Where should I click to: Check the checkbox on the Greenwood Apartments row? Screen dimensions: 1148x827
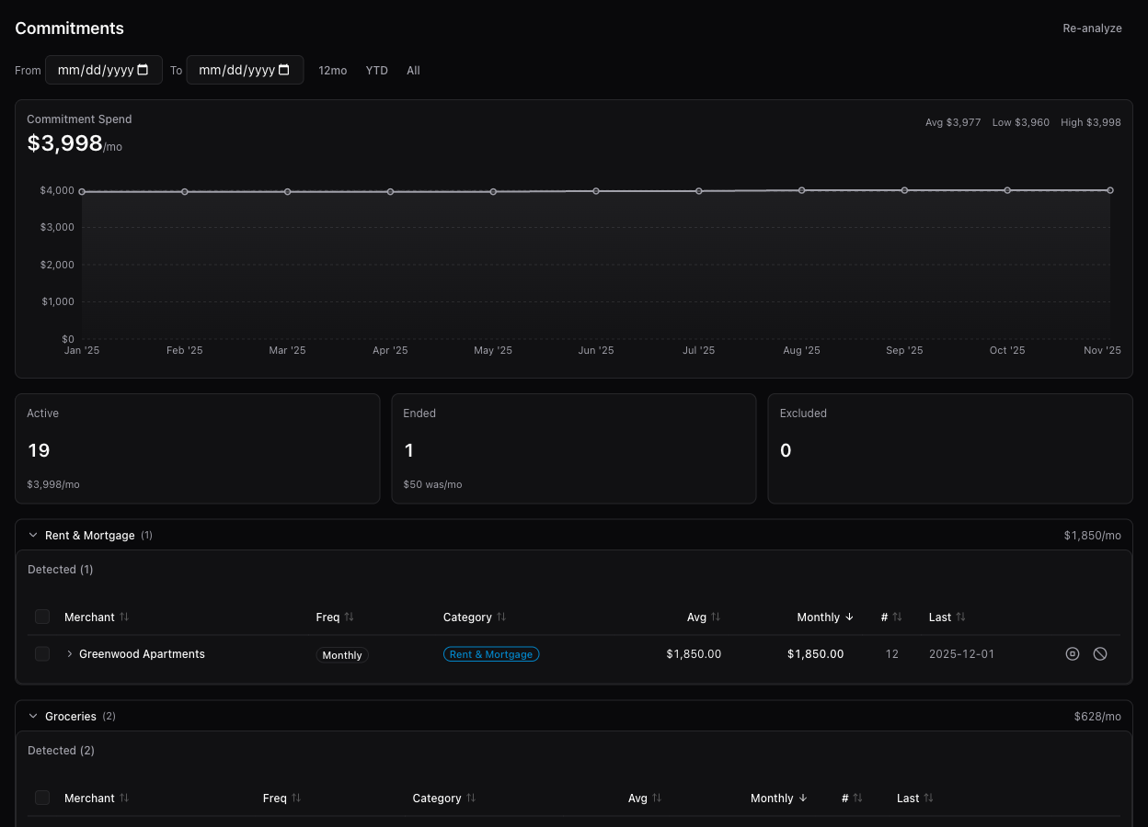[42, 653]
